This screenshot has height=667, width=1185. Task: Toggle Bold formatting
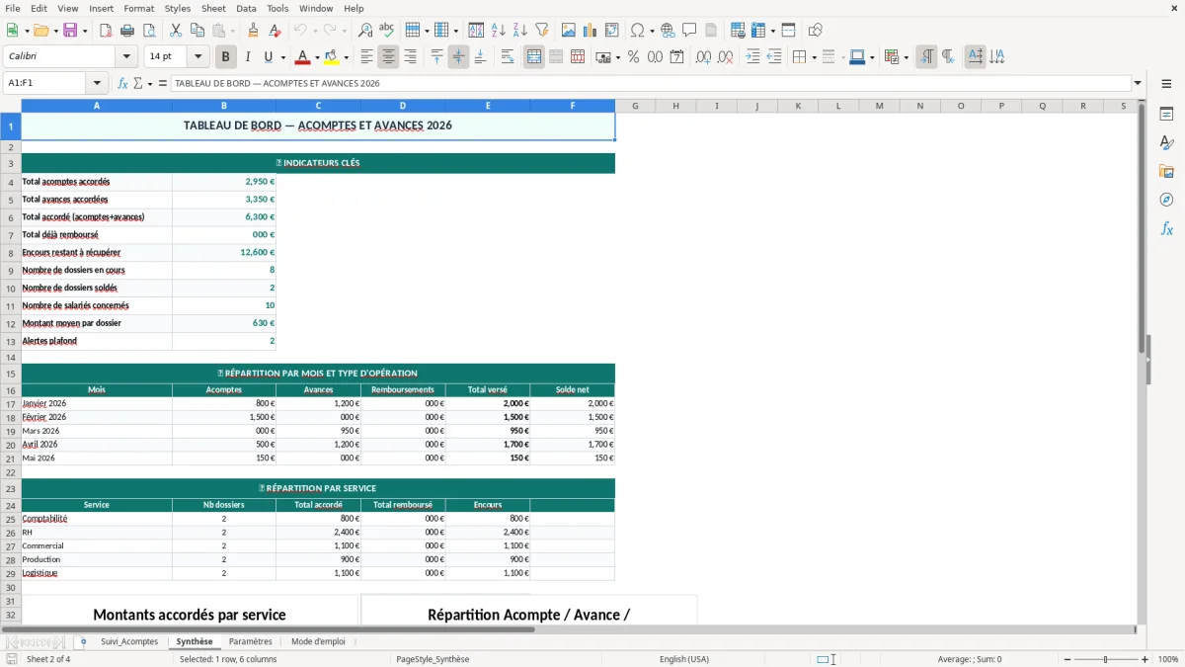[x=225, y=57]
